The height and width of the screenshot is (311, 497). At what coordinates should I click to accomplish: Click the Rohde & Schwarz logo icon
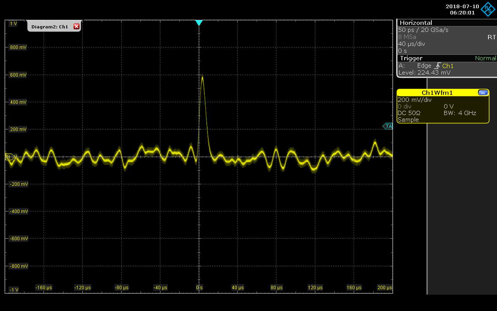pyautogui.click(x=488, y=9)
